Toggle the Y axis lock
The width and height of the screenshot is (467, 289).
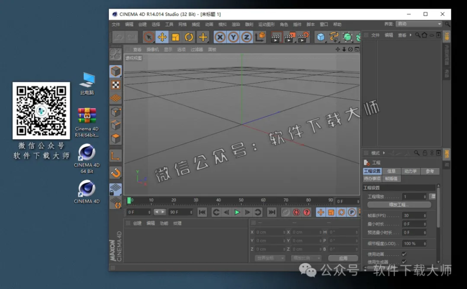[233, 37]
